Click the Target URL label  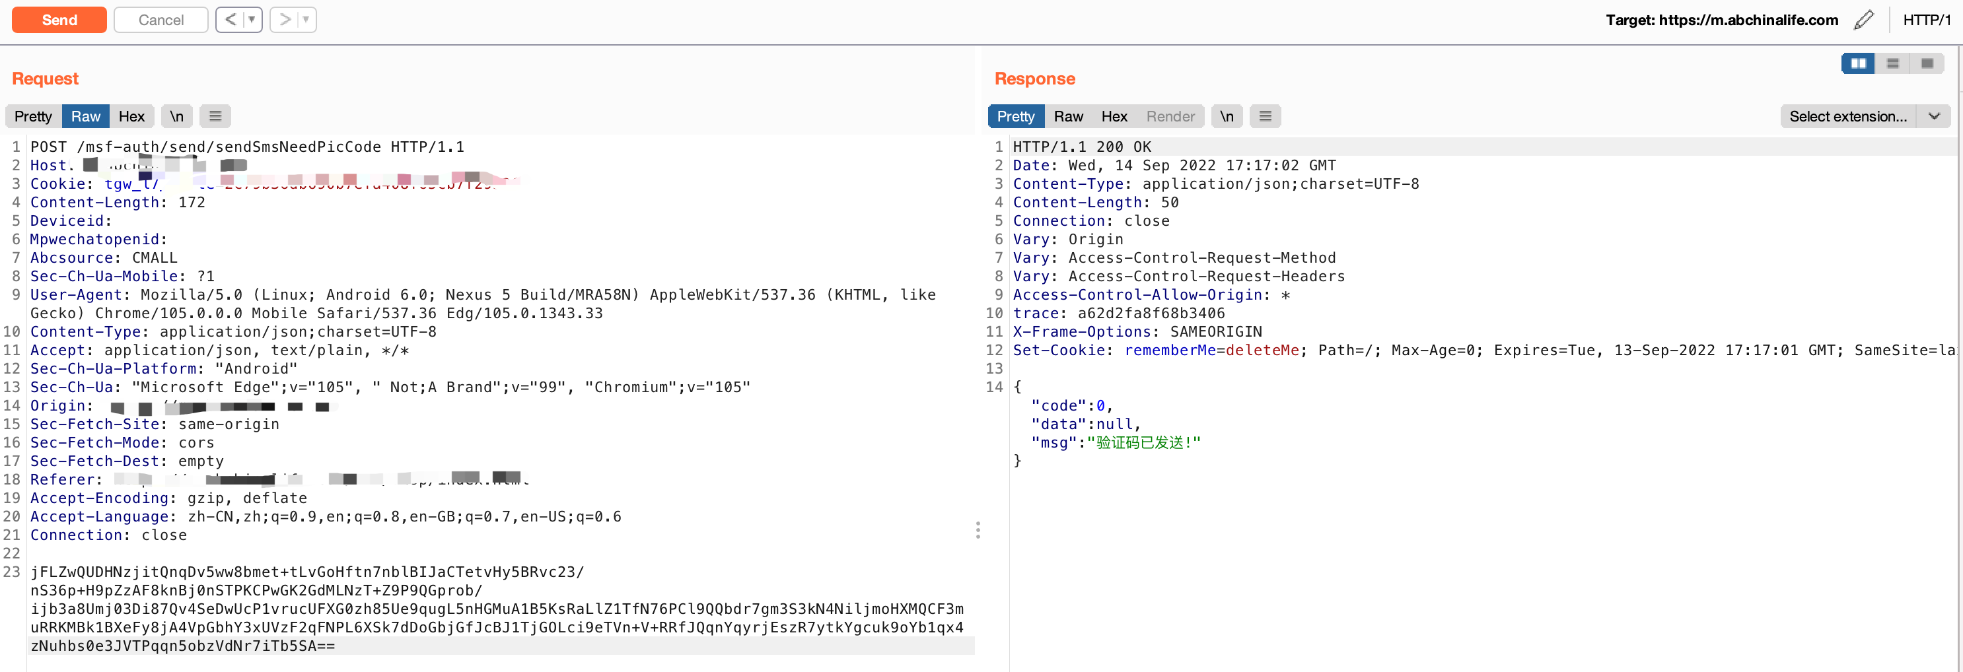[1721, 20]
